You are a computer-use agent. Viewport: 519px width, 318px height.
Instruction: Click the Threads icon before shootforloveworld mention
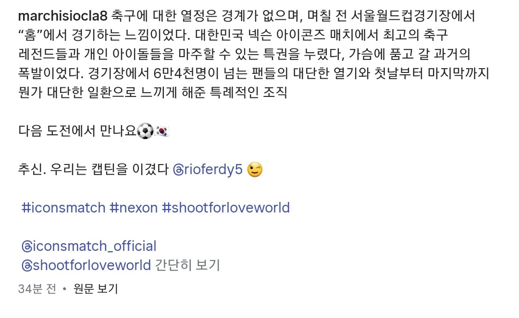pos(27,266)
